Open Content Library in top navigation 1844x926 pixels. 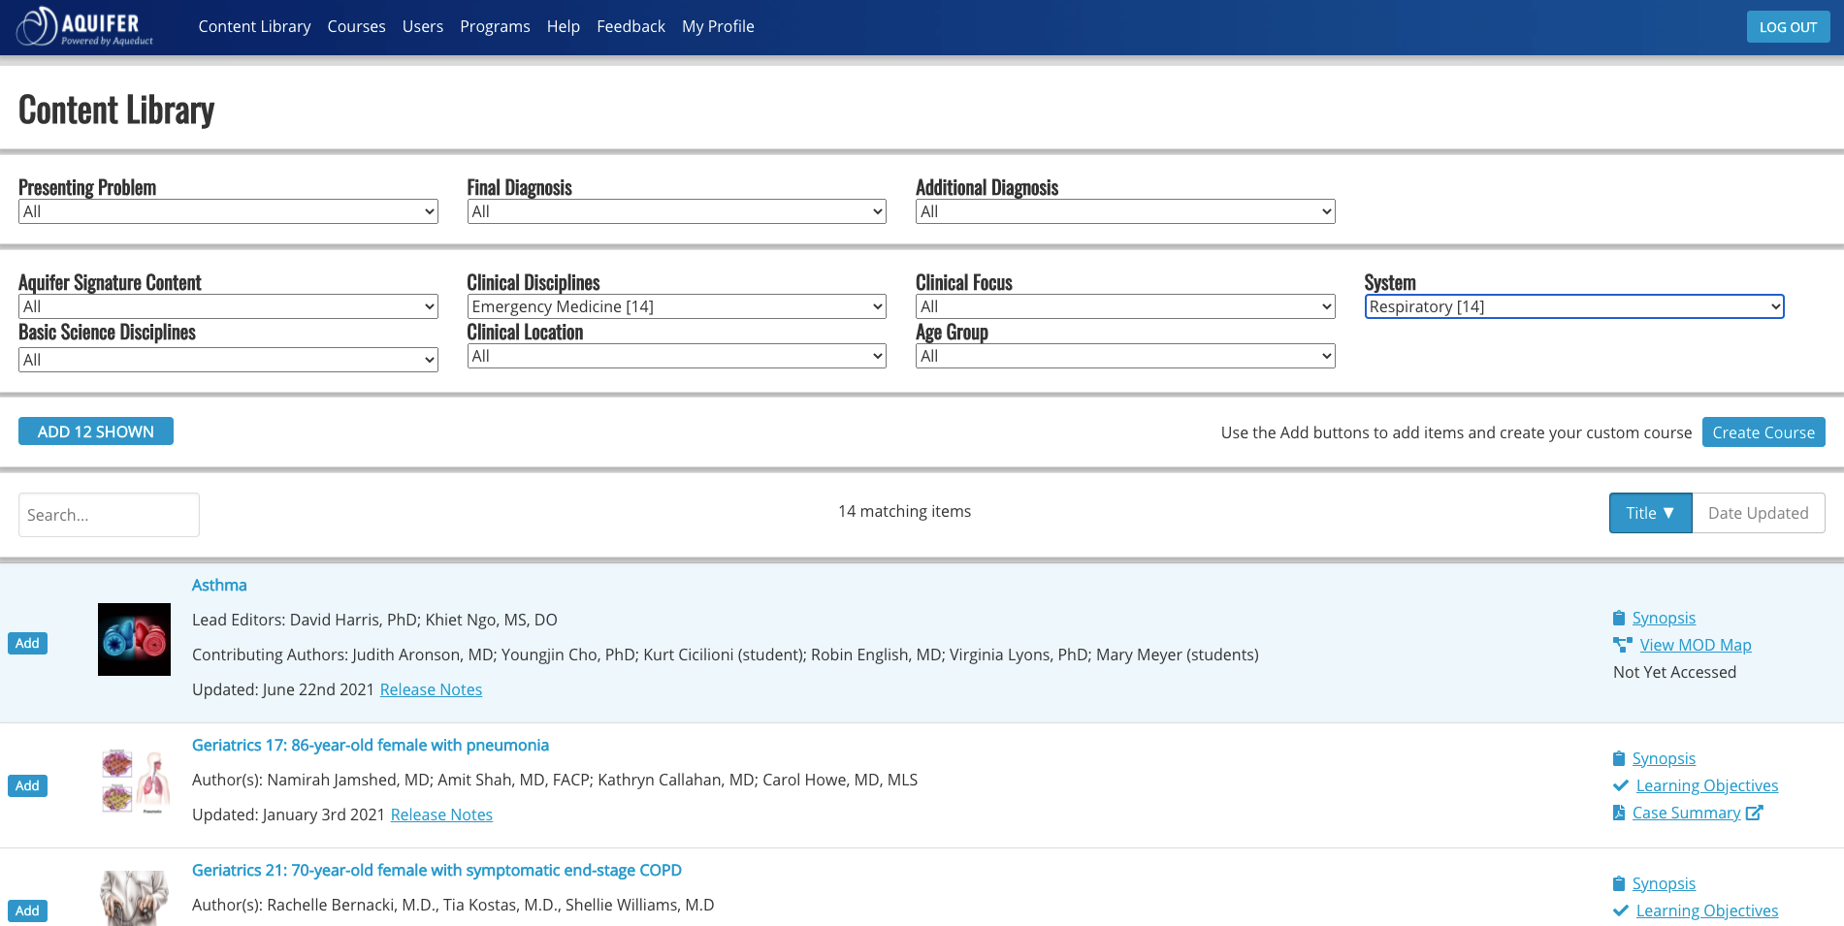[x=254, y=26]
